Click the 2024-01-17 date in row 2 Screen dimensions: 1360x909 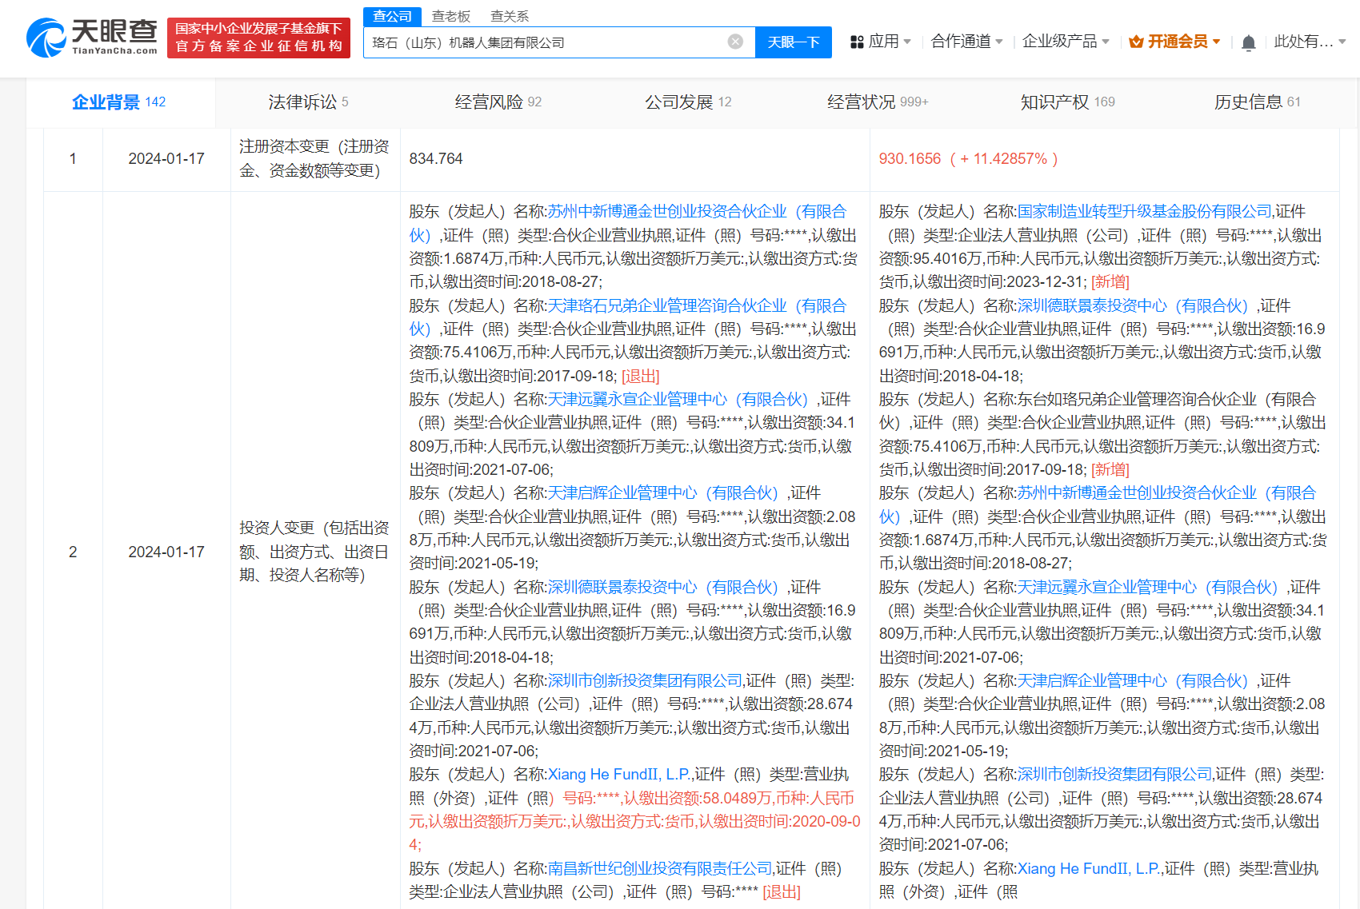tap(166, 552)
